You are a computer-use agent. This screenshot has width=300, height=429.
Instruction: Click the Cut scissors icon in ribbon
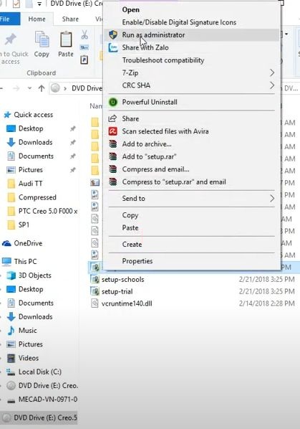click(x=84, y=34)
